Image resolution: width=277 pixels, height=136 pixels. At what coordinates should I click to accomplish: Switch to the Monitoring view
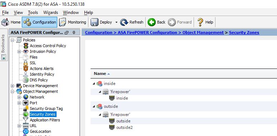(73, 22)
